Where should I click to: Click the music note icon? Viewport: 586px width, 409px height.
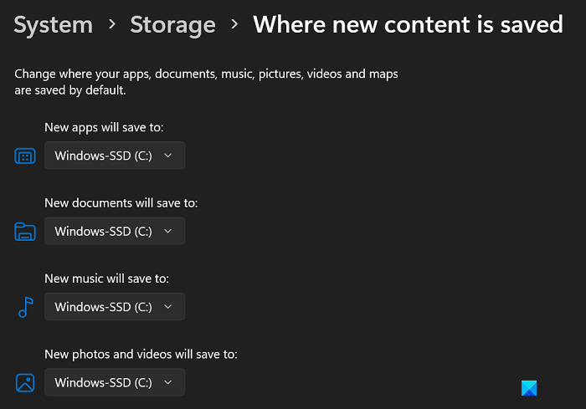[x=25, y=307]
